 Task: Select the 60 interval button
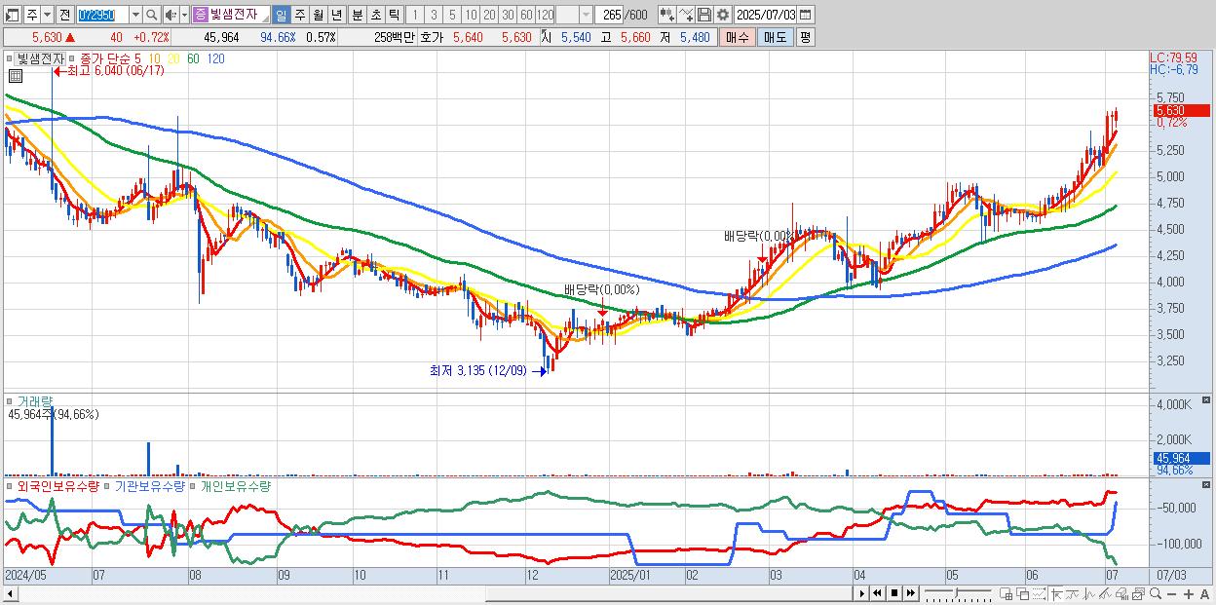(x=526, y=15)
